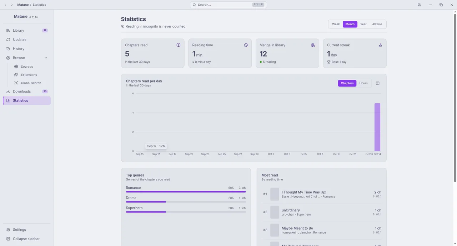Select the Month time range
The height and width of the screenshot is (246, 457).
tap(350, 24)
